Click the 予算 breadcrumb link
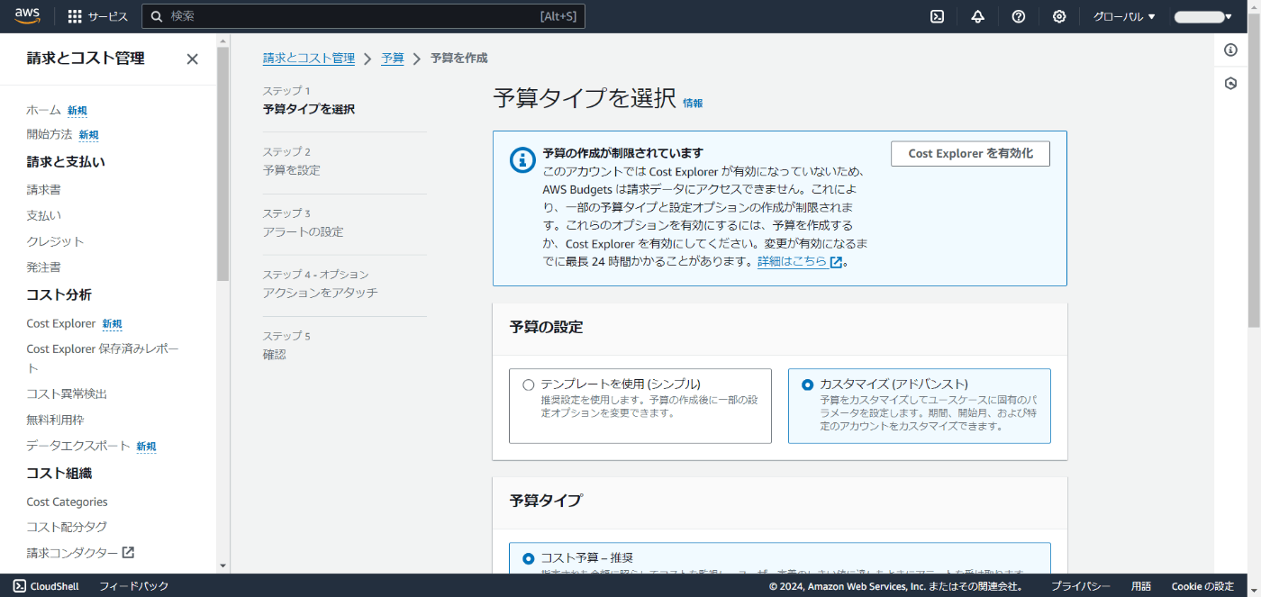 coord(393,58)
